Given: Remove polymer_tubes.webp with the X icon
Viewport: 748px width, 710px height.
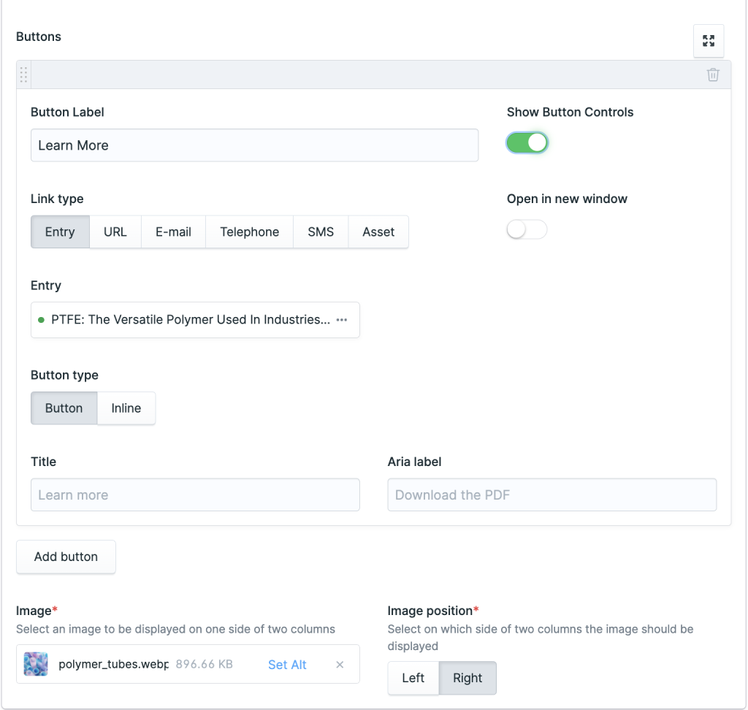Looking at the screenshot, I should tap(340, 665).
